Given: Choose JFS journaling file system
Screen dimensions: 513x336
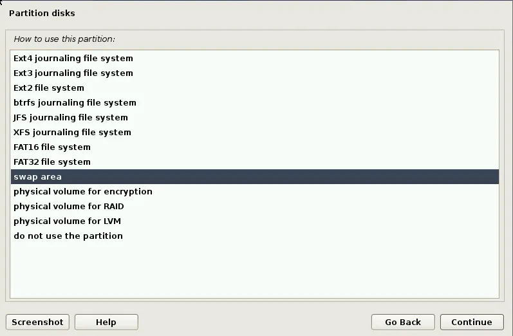Looking at the screenshot, I should [x=254, y=117].
